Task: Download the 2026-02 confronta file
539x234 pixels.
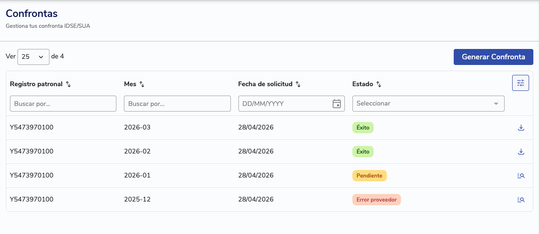Action: [x=521, y=152]
